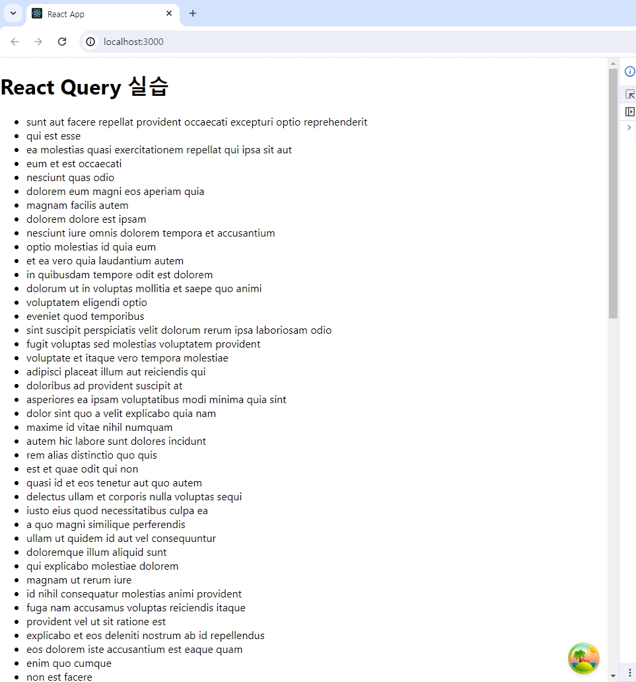Click 'doloribus ad provident suscipit at'

coord(104,386)
